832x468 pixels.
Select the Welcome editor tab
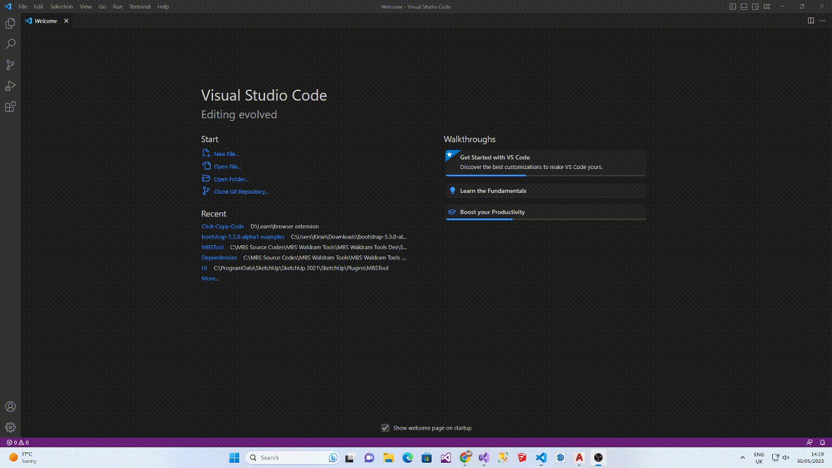click(46, 21)
